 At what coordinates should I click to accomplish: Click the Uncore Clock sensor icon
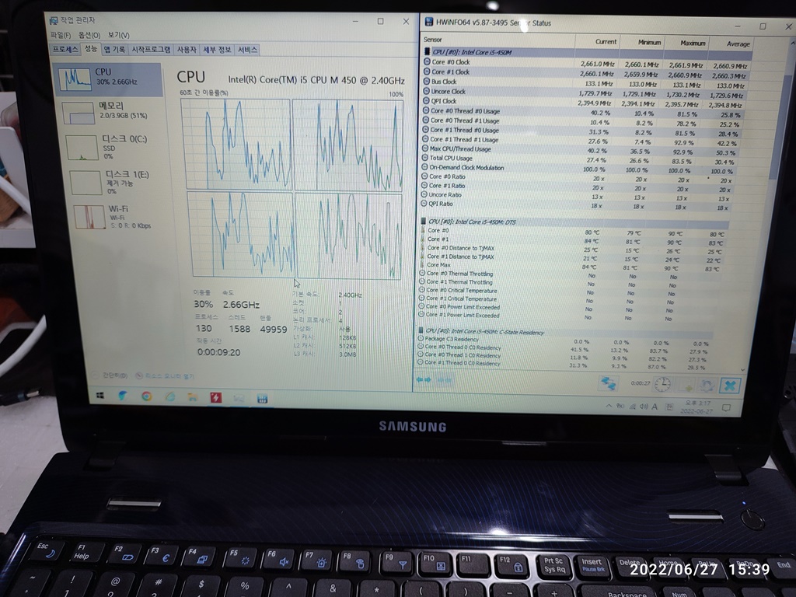[427, 92]
